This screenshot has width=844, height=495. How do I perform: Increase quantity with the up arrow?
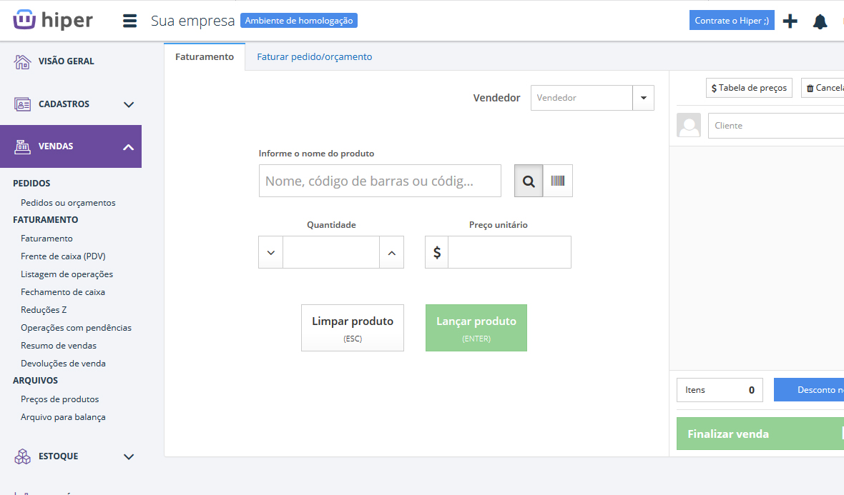tap(391, 253)
